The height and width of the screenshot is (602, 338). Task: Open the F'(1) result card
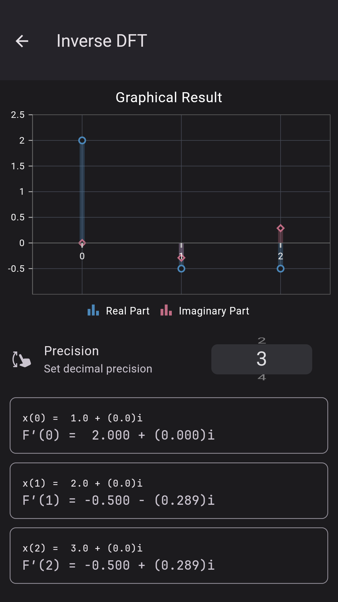click(x=169, y=491)
